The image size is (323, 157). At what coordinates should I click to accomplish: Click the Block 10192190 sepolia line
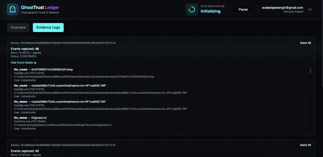tap(26, 155)
